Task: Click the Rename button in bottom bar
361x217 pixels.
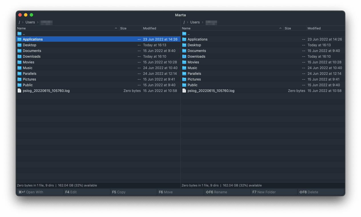Action: click(x=227, y=192)
